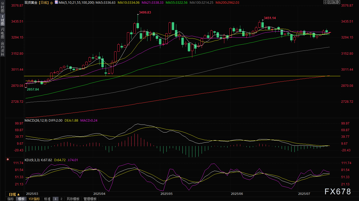The image size is (359, 201).
Task: Click the play-forward axis icon
Action: [333, 2]
